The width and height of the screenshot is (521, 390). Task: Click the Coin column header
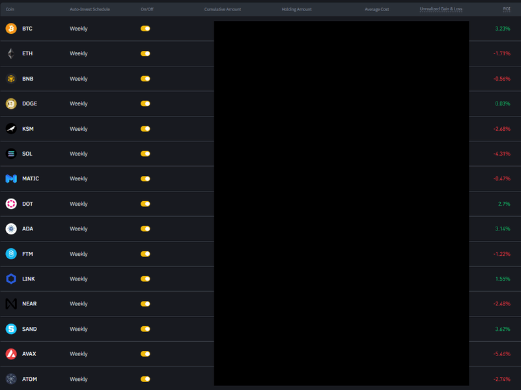pos(10,9)
